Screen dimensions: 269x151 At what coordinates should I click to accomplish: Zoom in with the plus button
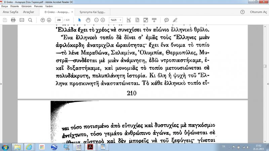pos(103,20)
